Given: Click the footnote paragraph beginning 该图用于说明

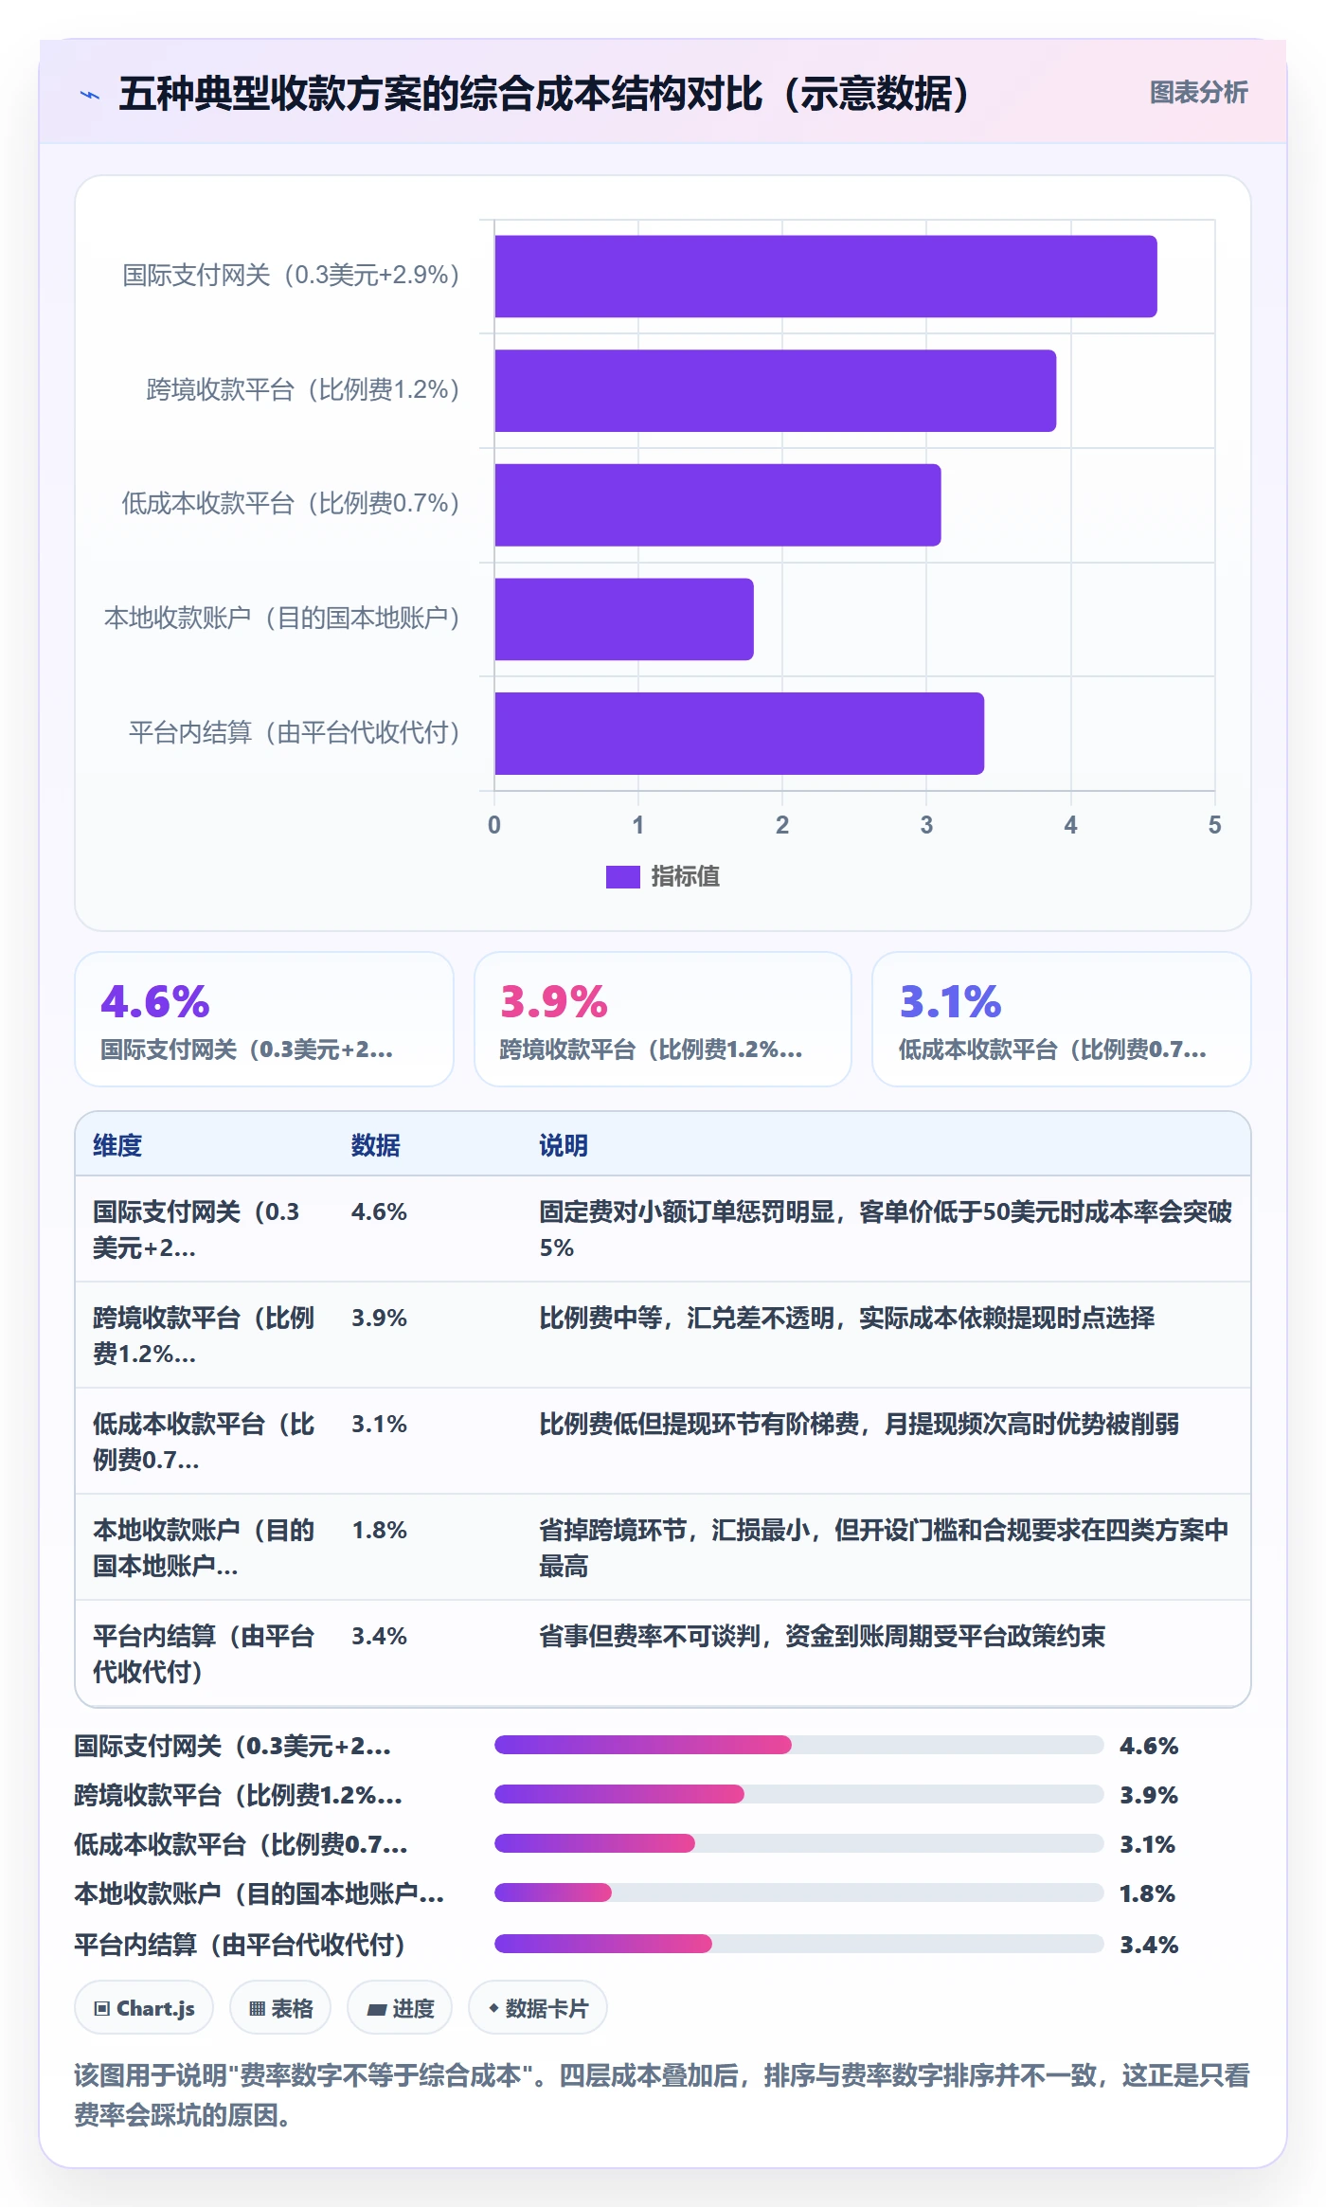Looking at the screenshot, I should [x=662, y=2094].
